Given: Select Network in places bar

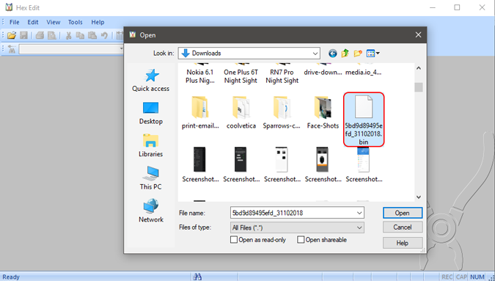Looking at the screenshot, I should 151,211.
